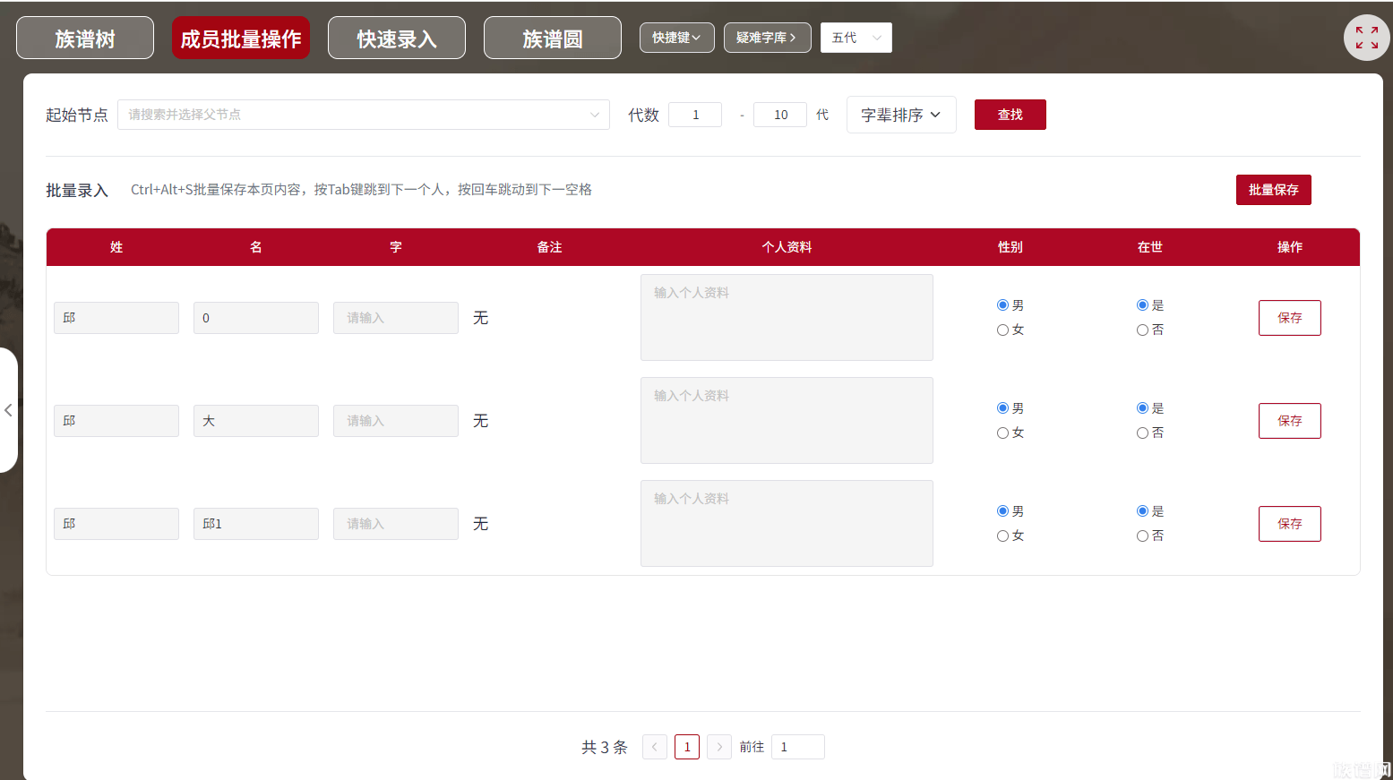Open the 疑难字库 rare character library
Viewport: 1393px width, 780px height.
point(767,38)
